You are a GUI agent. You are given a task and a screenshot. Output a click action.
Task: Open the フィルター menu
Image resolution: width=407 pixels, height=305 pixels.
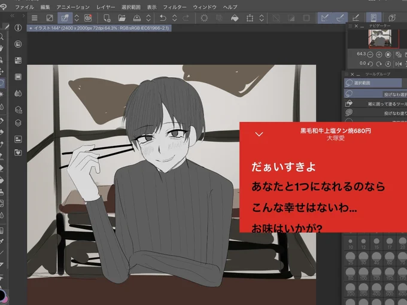point(174,7)
